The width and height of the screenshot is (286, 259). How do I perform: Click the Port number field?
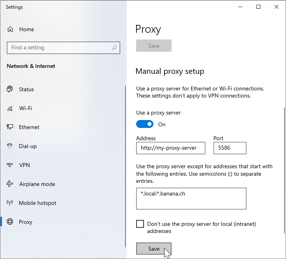pyautogui.click(x=230, y=148)
